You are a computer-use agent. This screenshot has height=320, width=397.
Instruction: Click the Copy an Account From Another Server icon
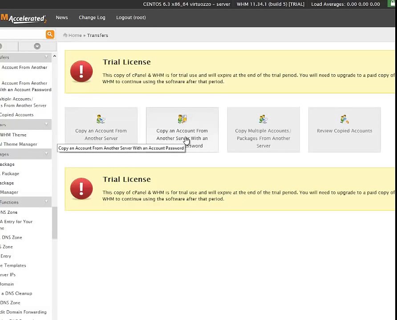point(101,119)
